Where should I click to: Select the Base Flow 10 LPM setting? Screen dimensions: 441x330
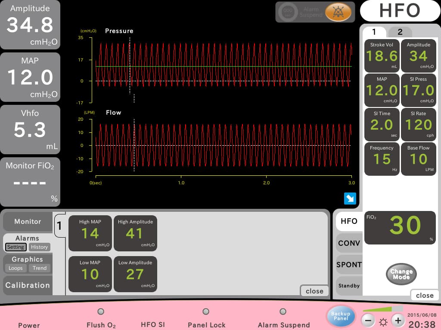pyautogui.click(x=419, y=159)
